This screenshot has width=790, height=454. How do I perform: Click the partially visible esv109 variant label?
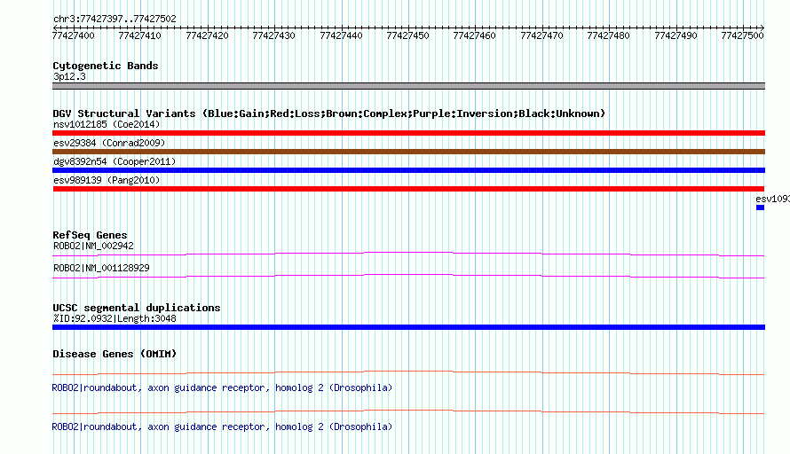772,199
